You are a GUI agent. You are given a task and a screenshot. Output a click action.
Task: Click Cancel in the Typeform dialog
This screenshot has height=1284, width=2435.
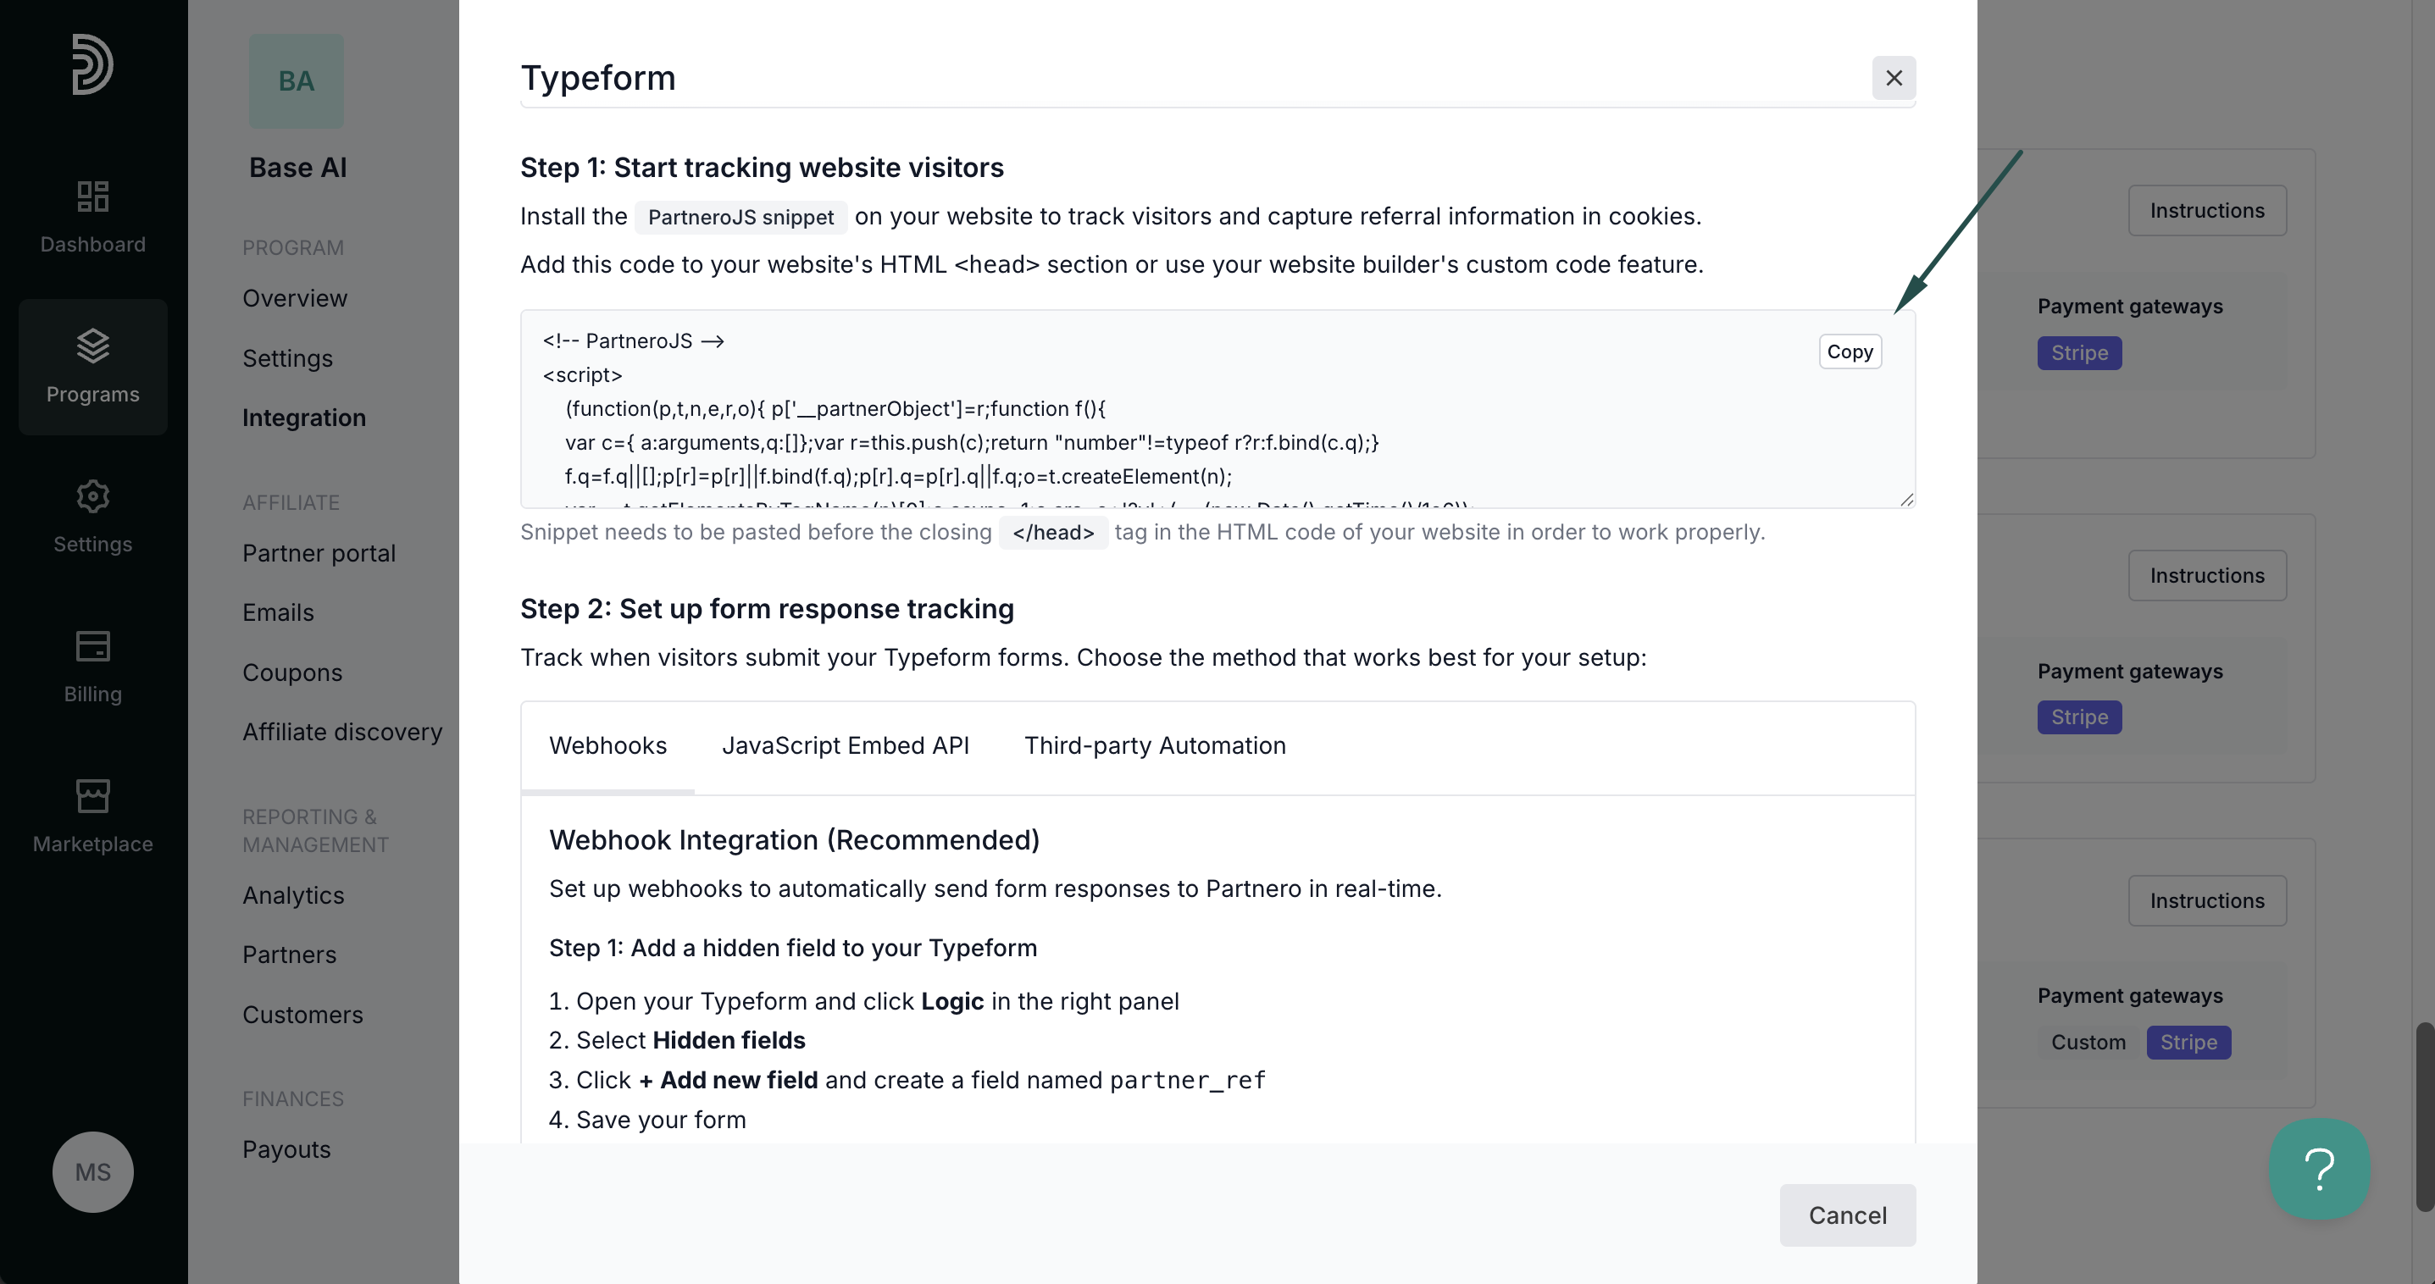(x=1847, y=1215)
